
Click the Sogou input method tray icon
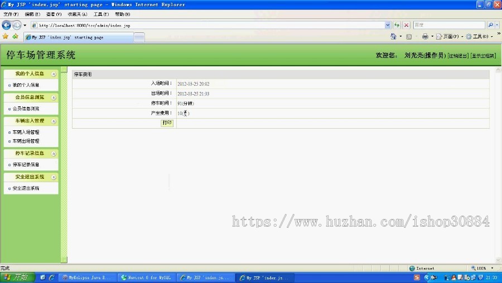pyautogui.click(x=417, y=277)
